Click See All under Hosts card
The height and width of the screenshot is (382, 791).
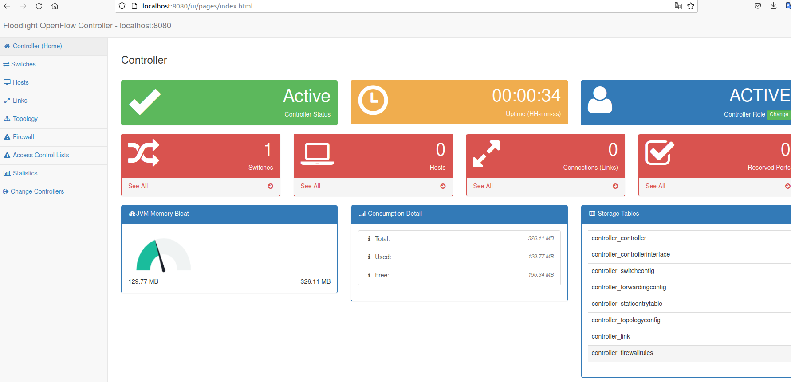pyautogui.click(x=311, y=186)
